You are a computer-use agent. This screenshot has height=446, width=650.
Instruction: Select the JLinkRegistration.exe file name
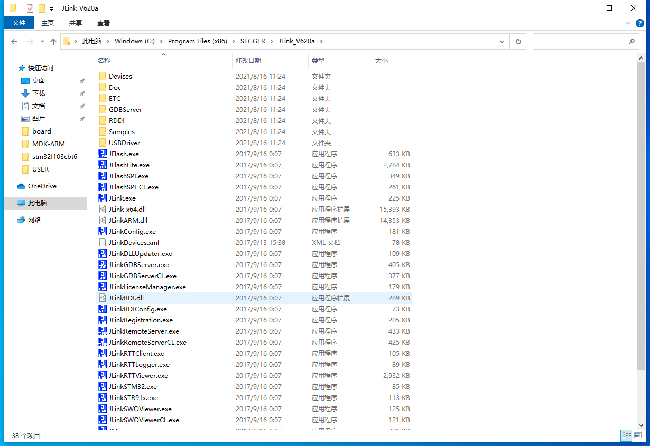141,320
